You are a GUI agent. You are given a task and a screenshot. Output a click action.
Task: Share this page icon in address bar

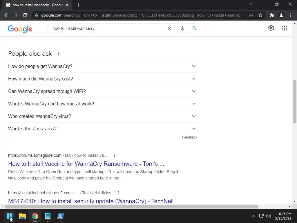(251, 15)
